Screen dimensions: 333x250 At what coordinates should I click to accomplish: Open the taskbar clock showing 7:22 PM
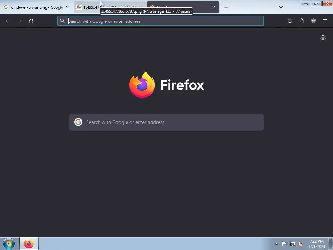click(316, 244)
